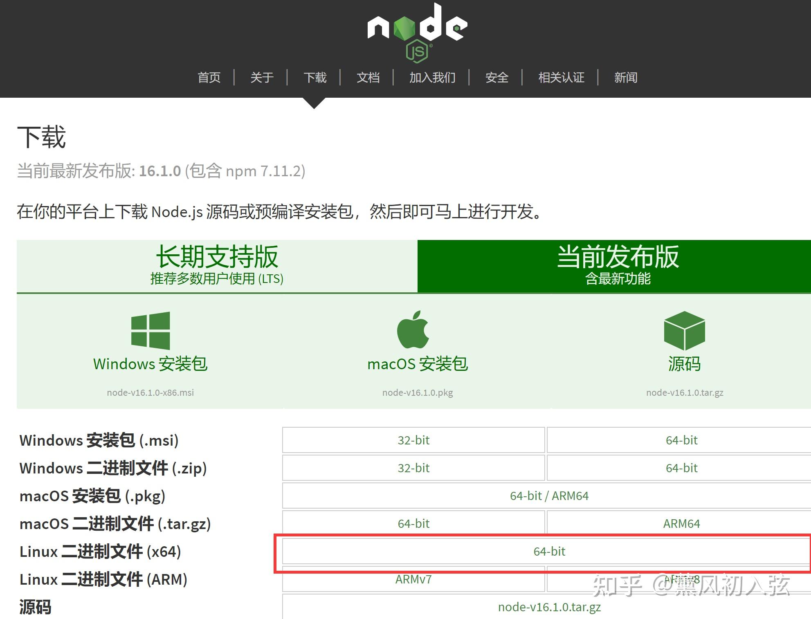Download Linux ARM binary ARMv7

(413, 579)
